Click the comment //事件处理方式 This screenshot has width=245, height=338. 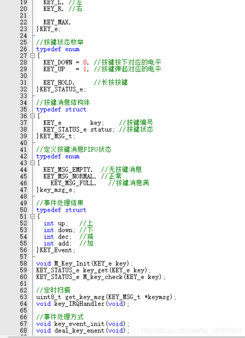60,317
